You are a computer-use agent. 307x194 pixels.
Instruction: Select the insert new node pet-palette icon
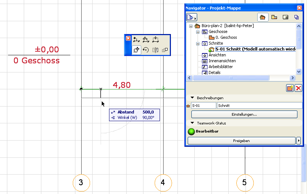[x=136, y=40]
